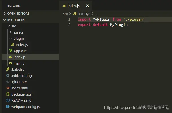Click the 'default' keyword on line 2
Screen dimensions: 172x113
[100, 25]
